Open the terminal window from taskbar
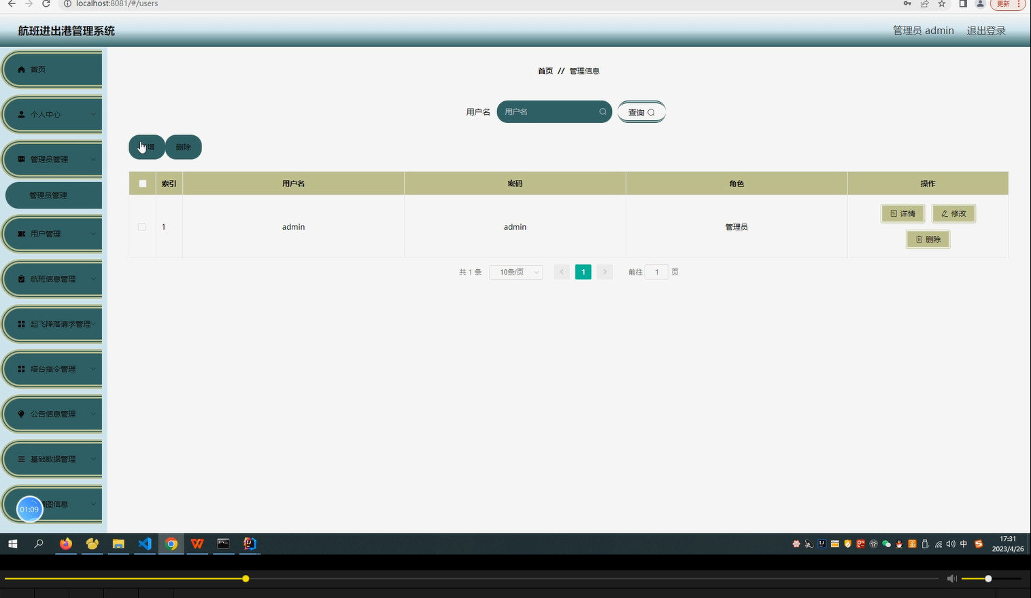1031x598 pixels. tap(224, 544)
